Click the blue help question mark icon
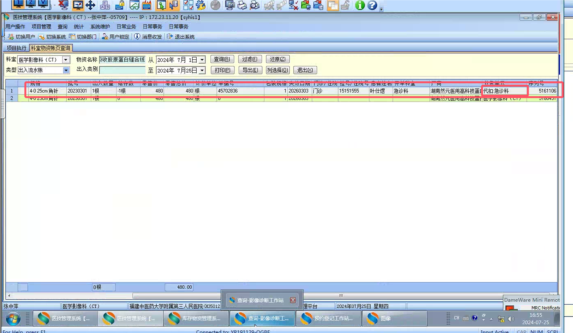The image size is (573, 333). 372,5
